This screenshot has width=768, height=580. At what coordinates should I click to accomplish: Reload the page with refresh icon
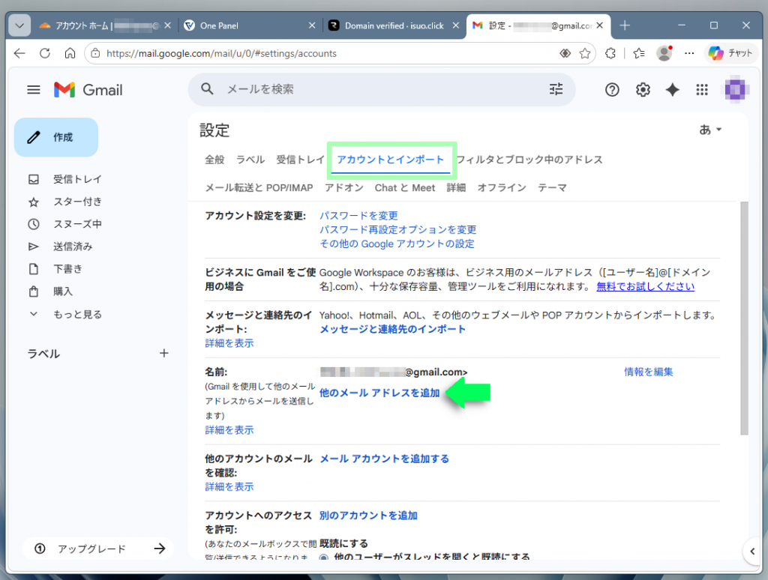point(45,53)
